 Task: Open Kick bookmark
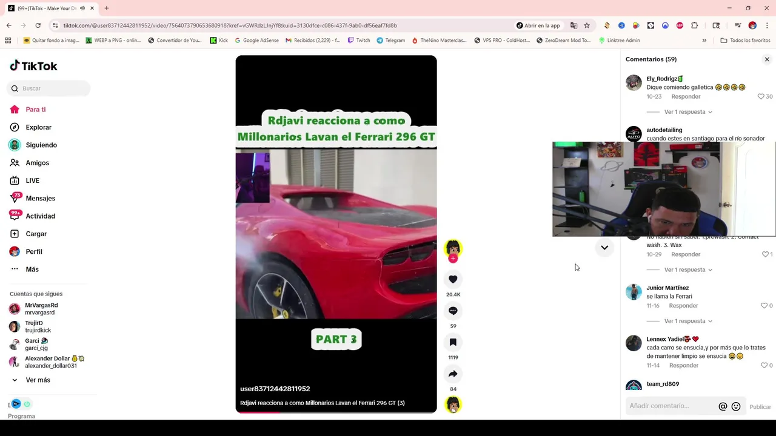tap(219, 41)
